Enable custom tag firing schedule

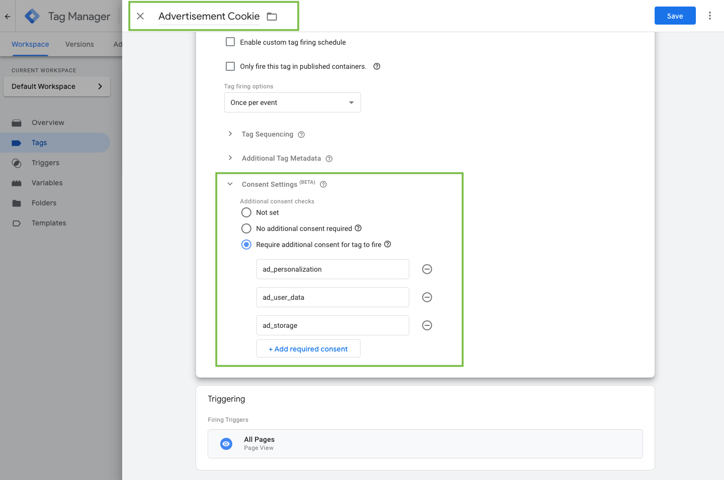230,42
